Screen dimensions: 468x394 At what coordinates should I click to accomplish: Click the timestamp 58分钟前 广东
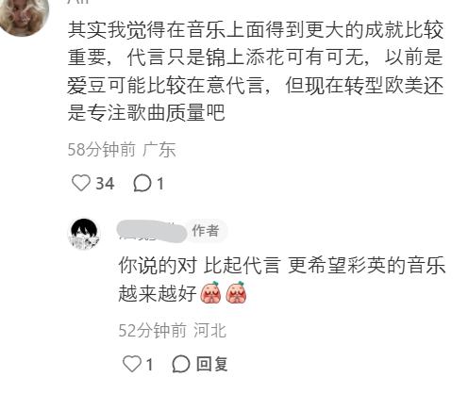pos(122,149)
